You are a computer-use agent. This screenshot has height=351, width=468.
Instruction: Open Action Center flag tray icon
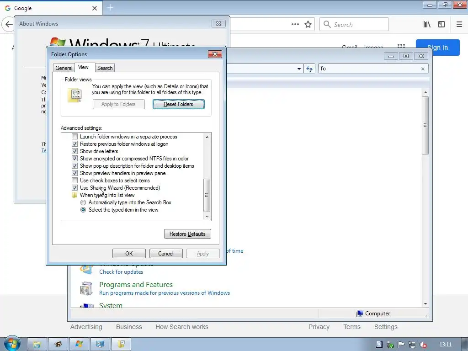coord(401,345)
